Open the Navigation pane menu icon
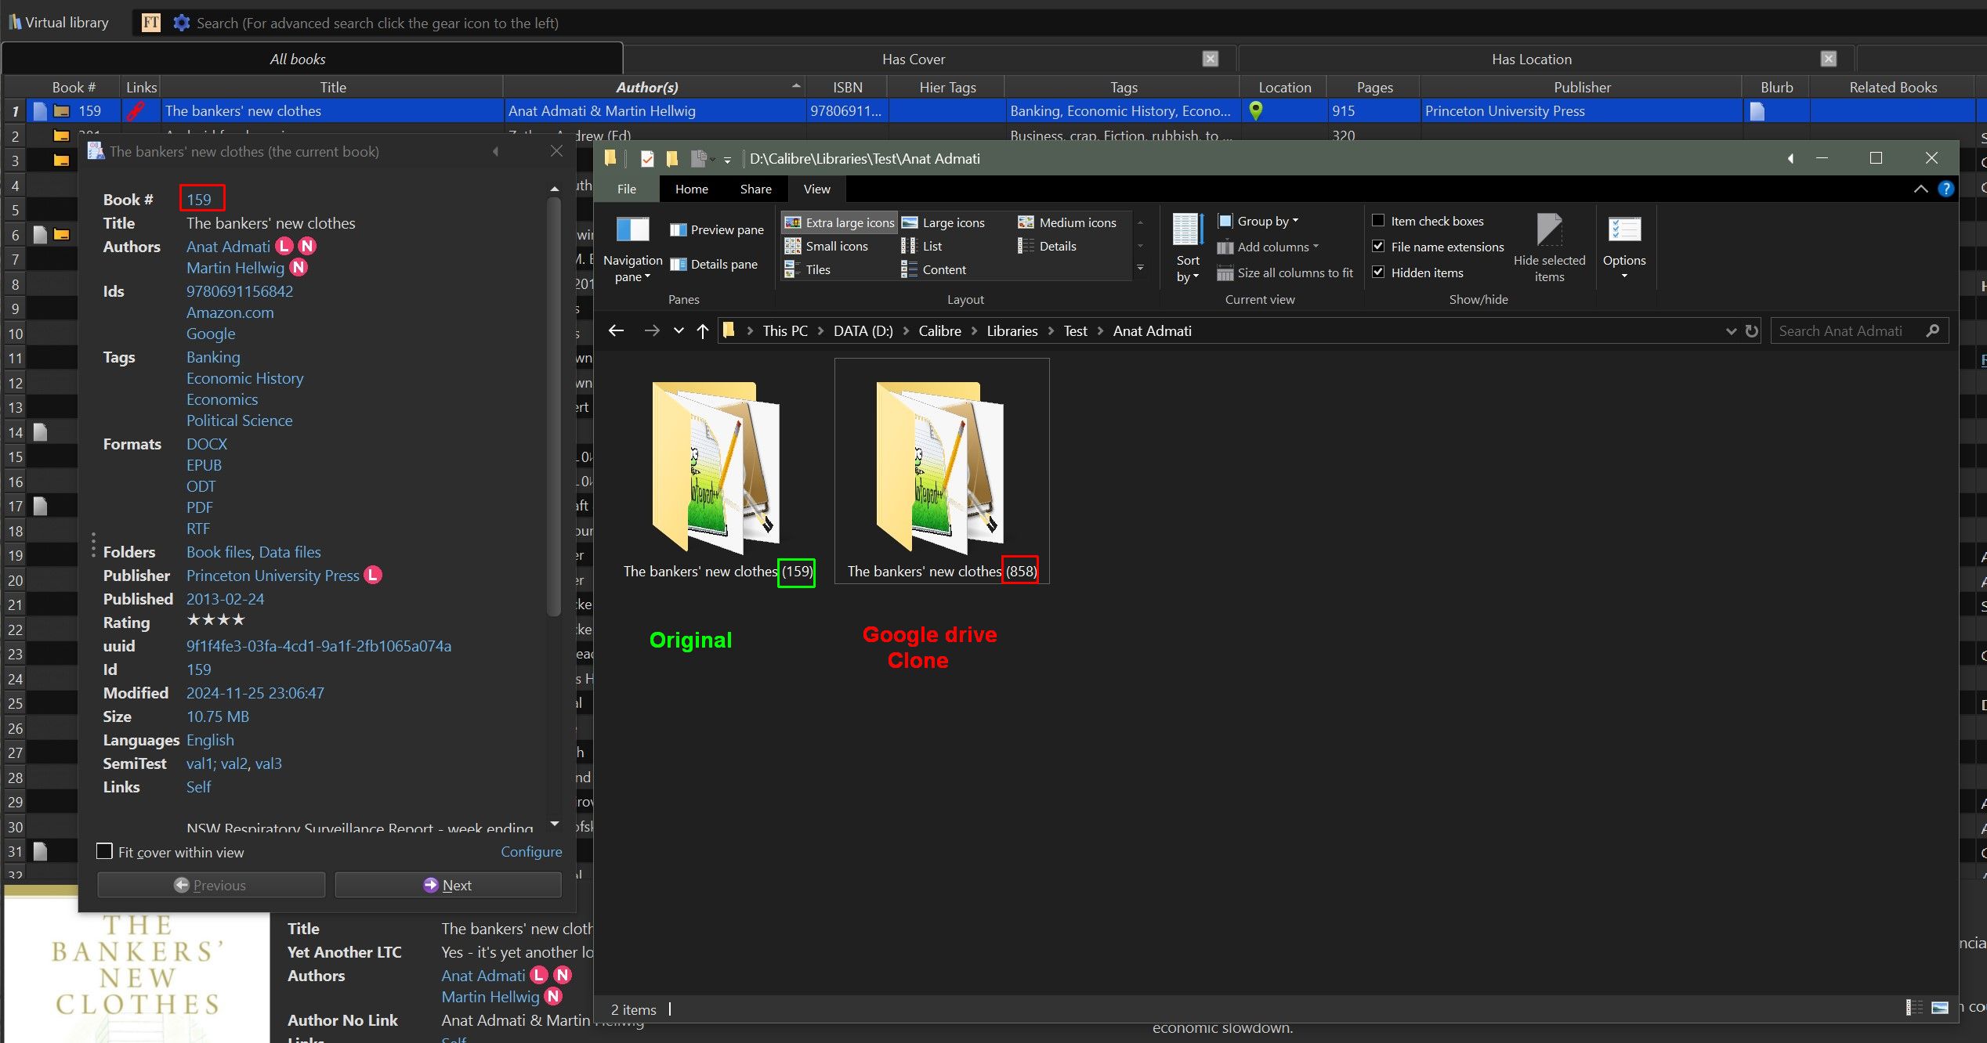This screenshot has height=1043, width=1987. coord(632,230)
